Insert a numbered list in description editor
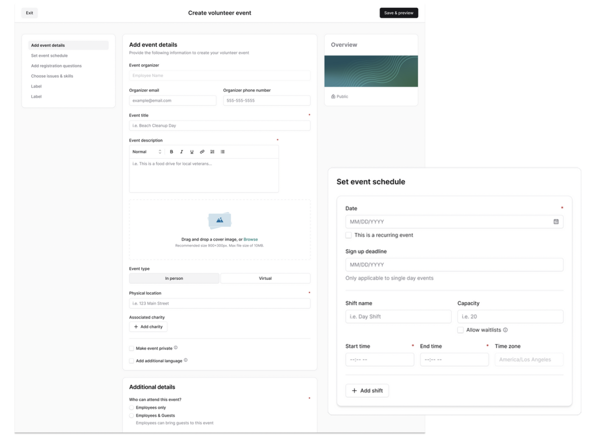The image size is (603, 445). tap(212, 152)
